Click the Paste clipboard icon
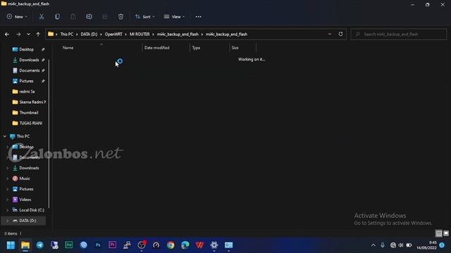The width and height of the screenshot is (451, 253). [x=73, y=17]
